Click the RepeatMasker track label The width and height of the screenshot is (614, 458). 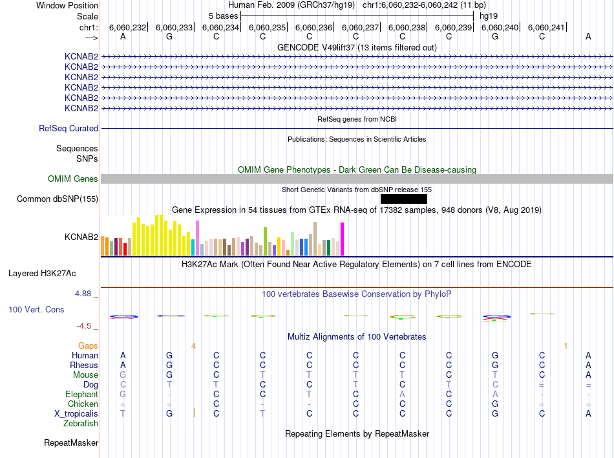click(71, 442)
